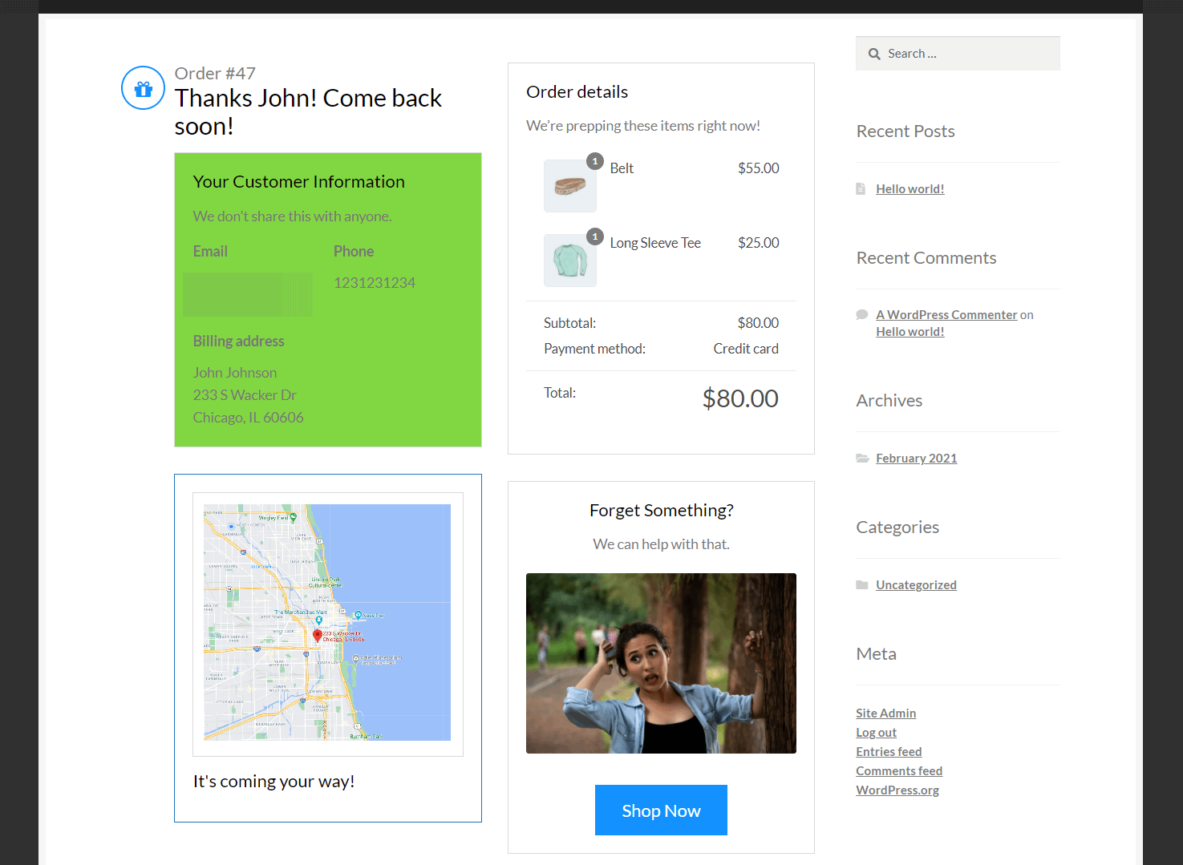Image resolution: width=1183 pixels, height=865 pixels.
Task: Open the Hello world! recent post link
Action: (910, 189)
